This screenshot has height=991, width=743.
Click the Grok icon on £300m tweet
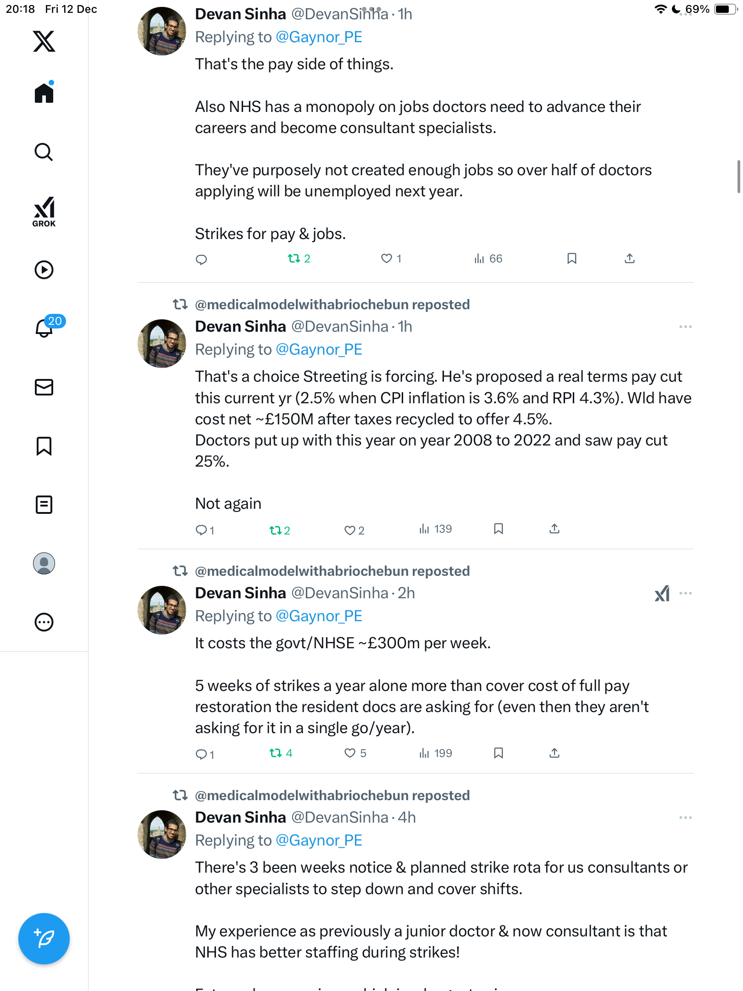tap(662, 594)
